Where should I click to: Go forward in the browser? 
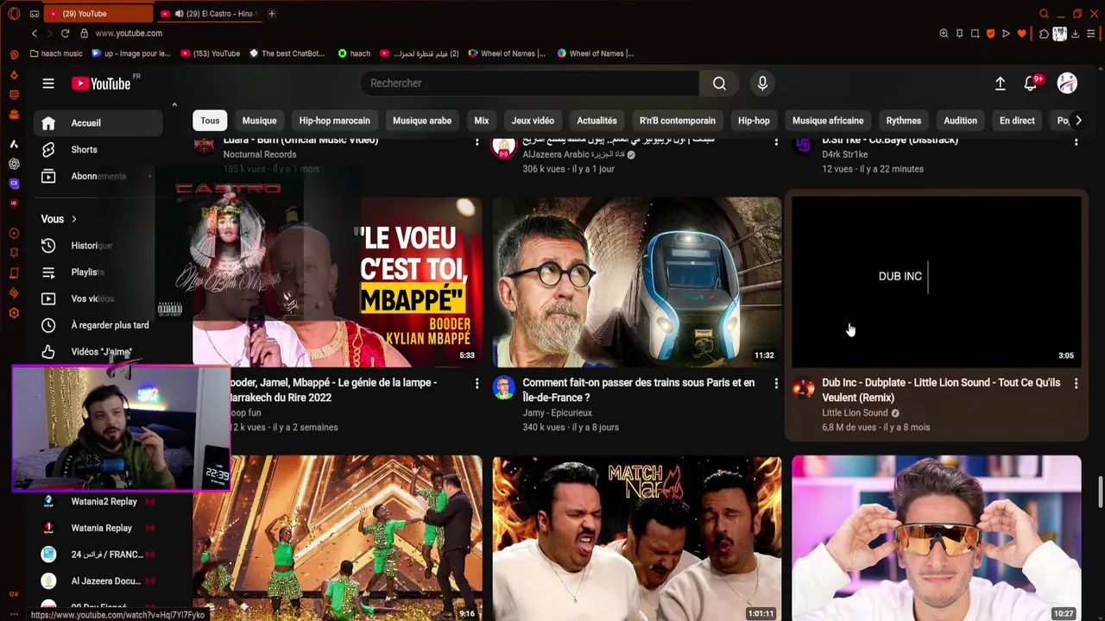tap(49, 33)
